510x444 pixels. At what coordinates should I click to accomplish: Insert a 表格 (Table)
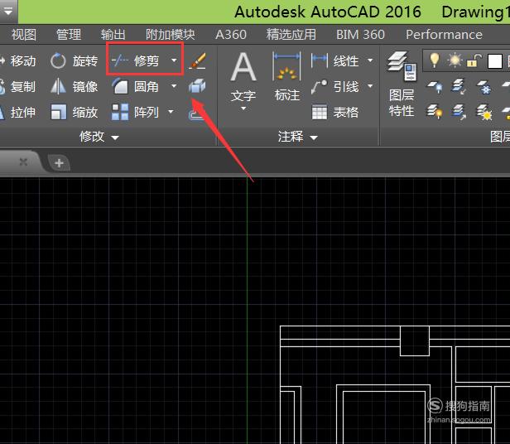point(335,113)
